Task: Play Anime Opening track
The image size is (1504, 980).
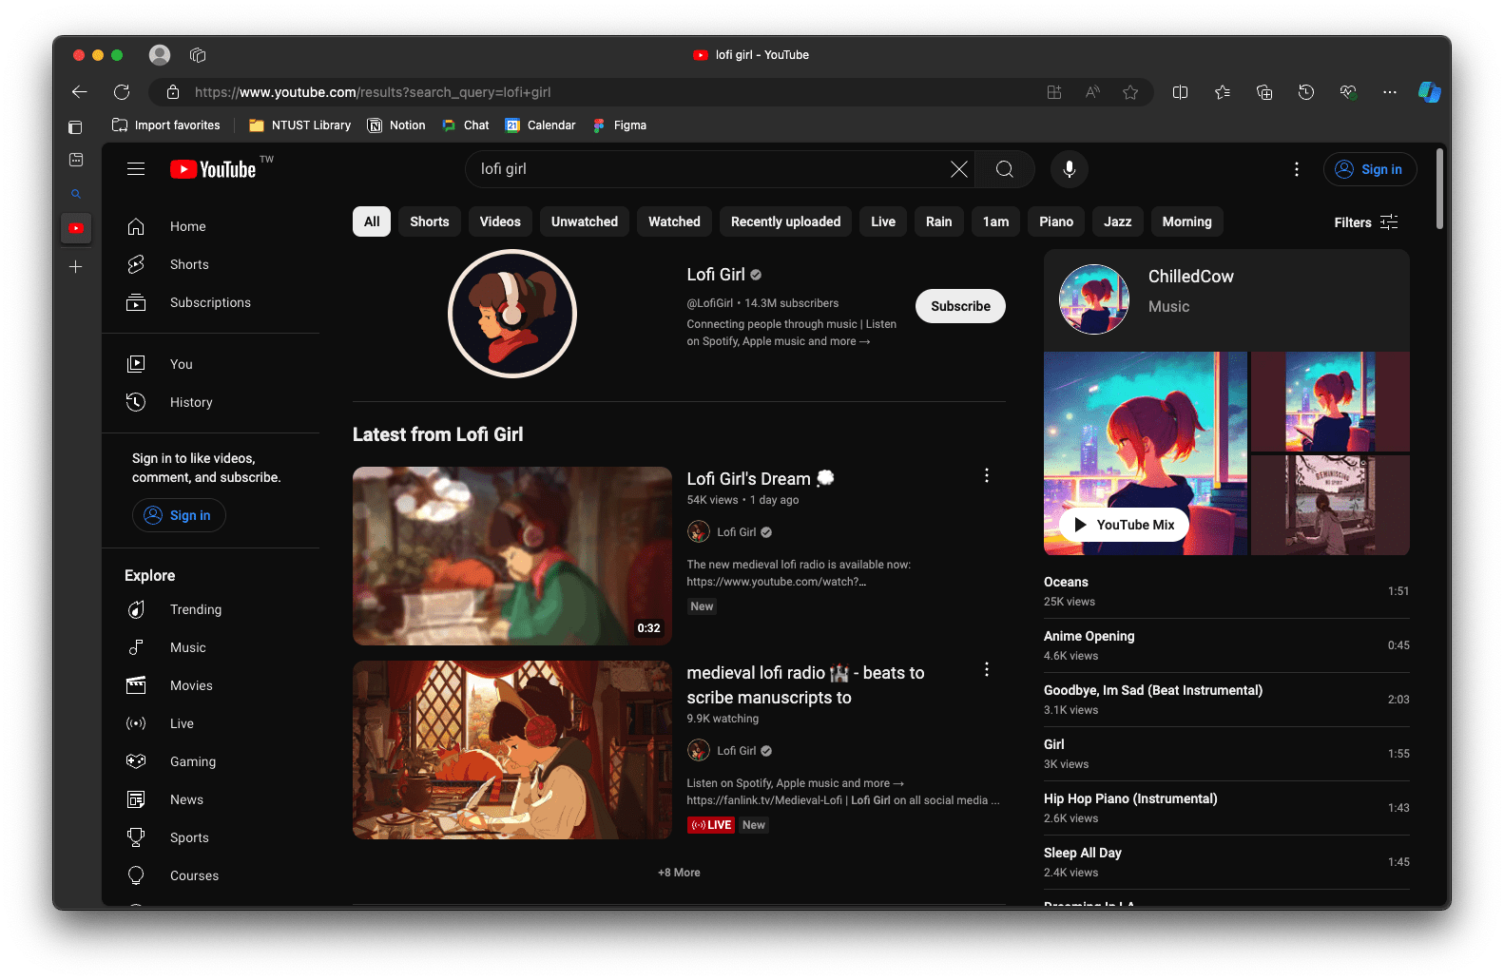Action: click(1226, 645)
